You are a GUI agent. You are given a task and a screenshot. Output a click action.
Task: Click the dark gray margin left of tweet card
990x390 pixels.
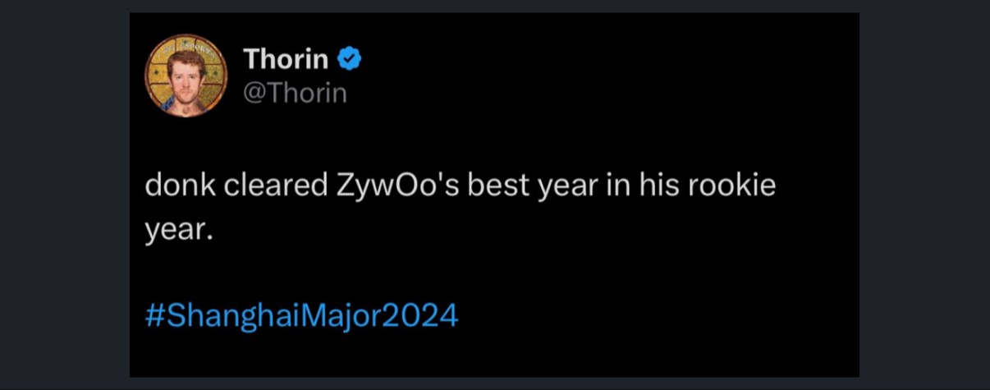[x=64, y=195]
